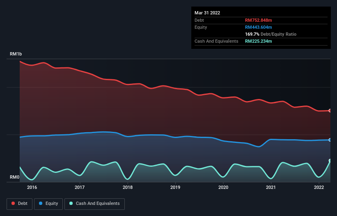337x216 pixels.
Task: Click the 2022 x-axis label
Action: (319, 187)
